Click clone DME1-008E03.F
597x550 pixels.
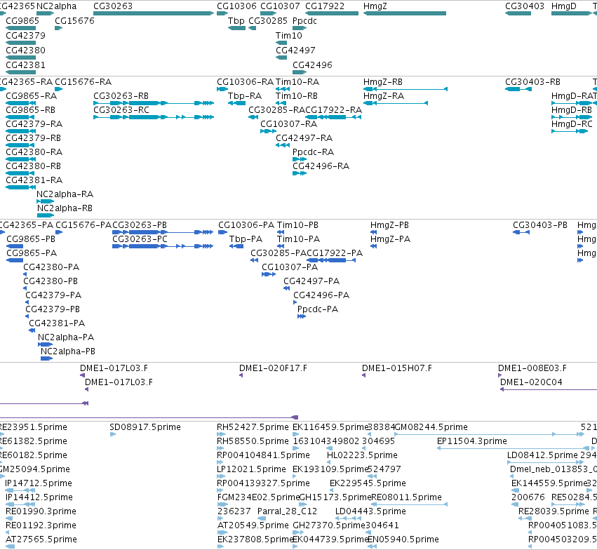(532, 368)
